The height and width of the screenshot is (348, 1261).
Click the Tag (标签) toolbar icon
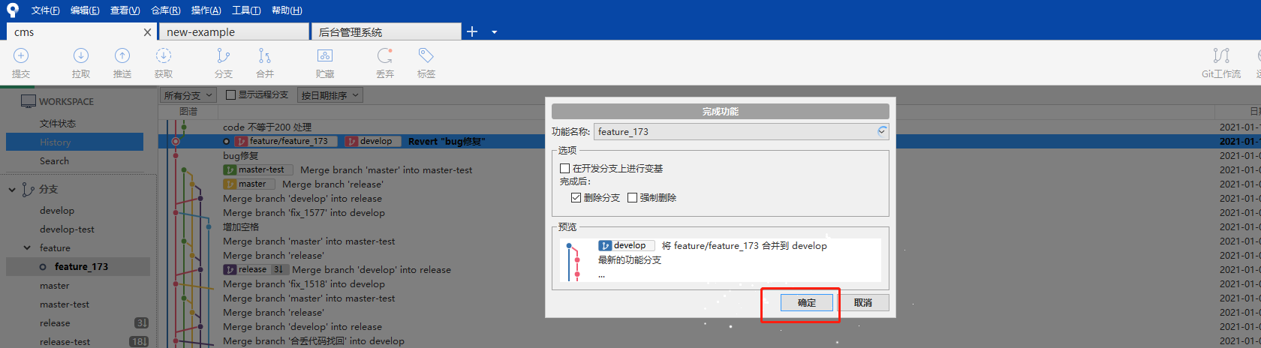coord(426,56)
